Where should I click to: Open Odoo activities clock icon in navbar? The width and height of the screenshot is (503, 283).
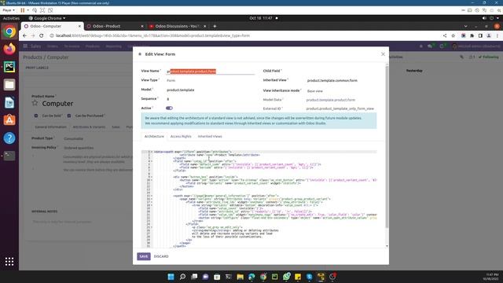(442, 46)
